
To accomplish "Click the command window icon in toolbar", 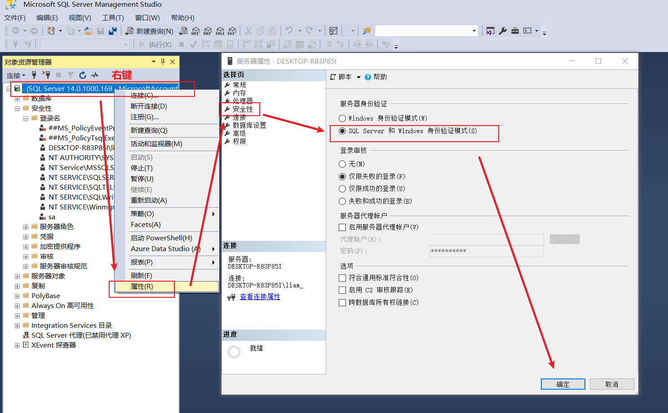I will pos(527,31).
